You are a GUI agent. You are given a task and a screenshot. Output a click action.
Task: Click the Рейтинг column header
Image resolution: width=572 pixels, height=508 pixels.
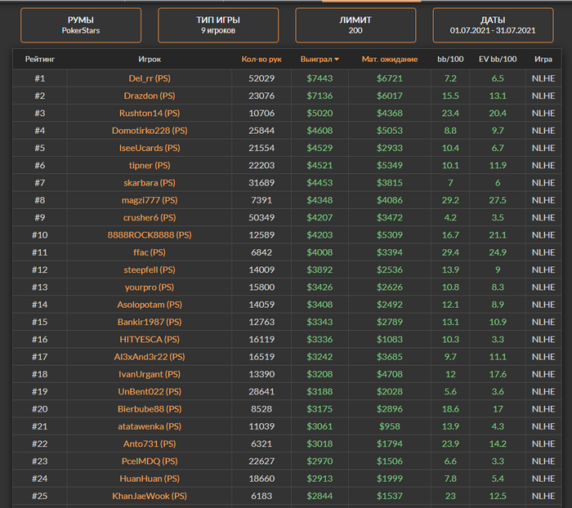click(39, 60)
